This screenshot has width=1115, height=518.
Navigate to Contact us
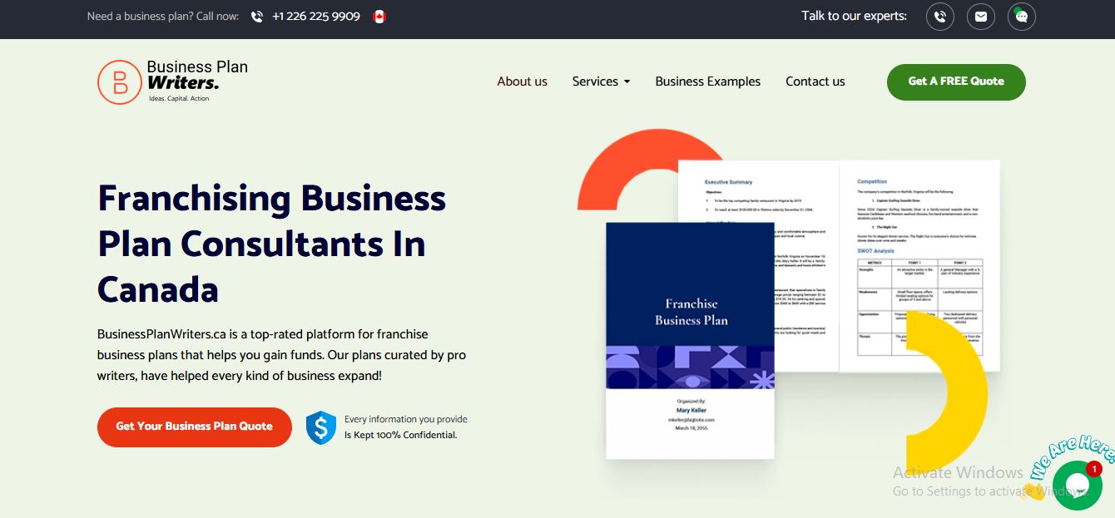click(x=815, y=81)
